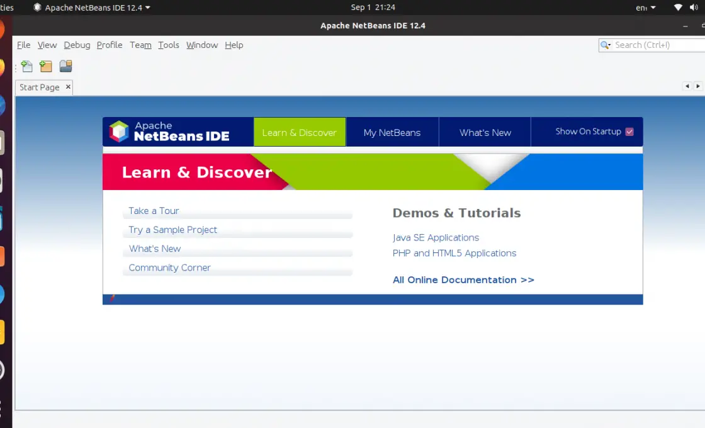Close the Start Page tab

(x=68, y=87)
